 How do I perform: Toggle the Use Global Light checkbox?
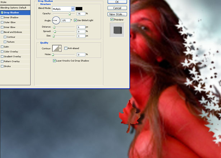click(x=75, y=20)
